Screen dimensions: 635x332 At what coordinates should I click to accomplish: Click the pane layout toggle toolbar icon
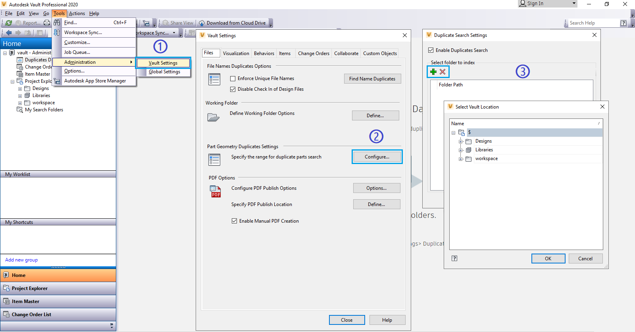click(39, 32)
